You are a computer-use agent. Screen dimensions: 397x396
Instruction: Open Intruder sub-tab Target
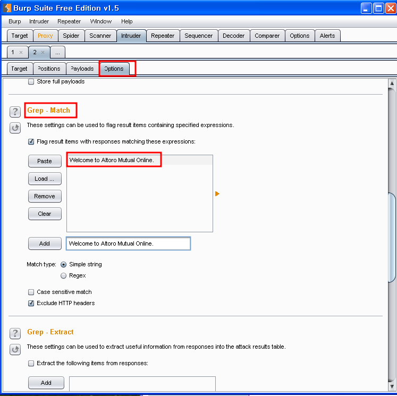(x=20, y=69)
